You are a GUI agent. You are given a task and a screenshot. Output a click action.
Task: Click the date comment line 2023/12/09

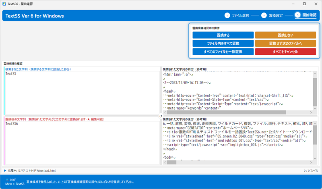click(187, 83)
